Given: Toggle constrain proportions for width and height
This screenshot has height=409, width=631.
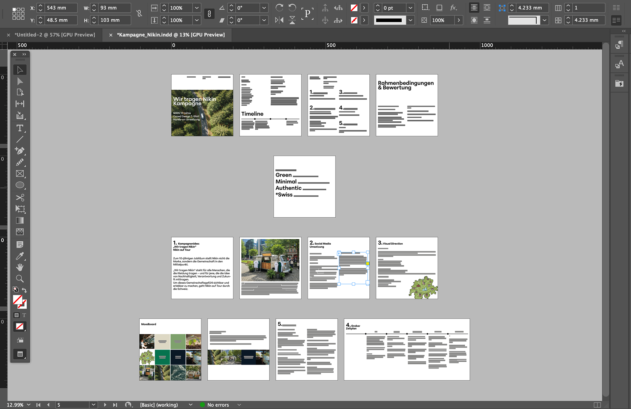Looking at the screenshot, I should pos(139,13).
